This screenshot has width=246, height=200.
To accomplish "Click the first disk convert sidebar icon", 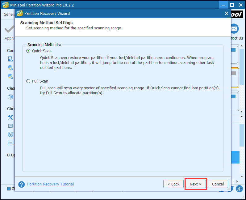I will tap(10, 59).
